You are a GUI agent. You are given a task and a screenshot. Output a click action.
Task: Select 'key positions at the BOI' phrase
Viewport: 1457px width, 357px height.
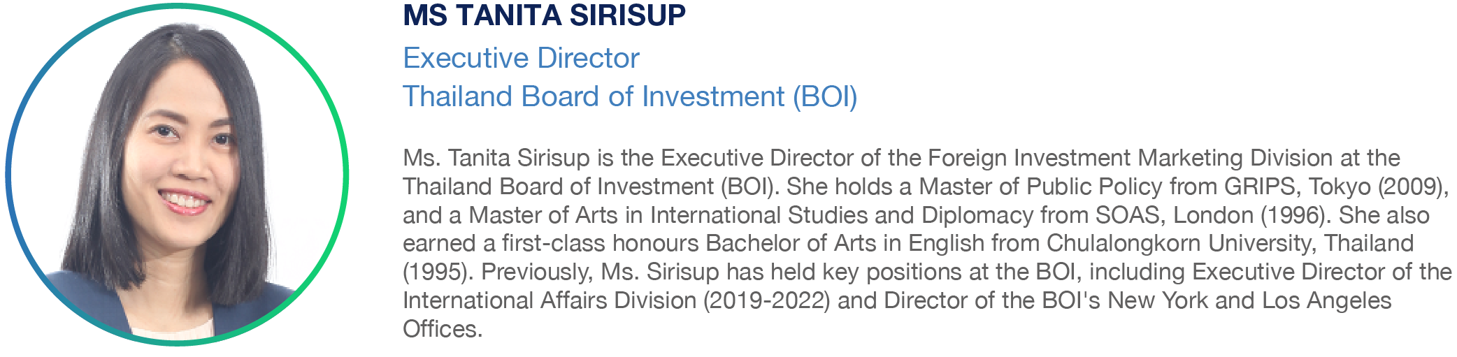point(949,272)
